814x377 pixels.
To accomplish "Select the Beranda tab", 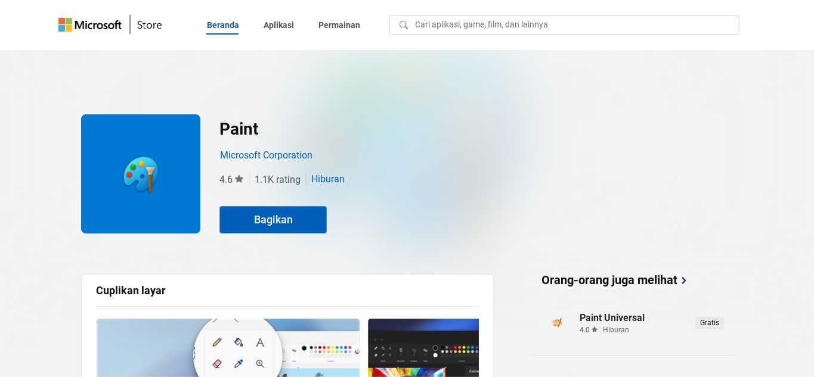I will [x=222, y=25].
